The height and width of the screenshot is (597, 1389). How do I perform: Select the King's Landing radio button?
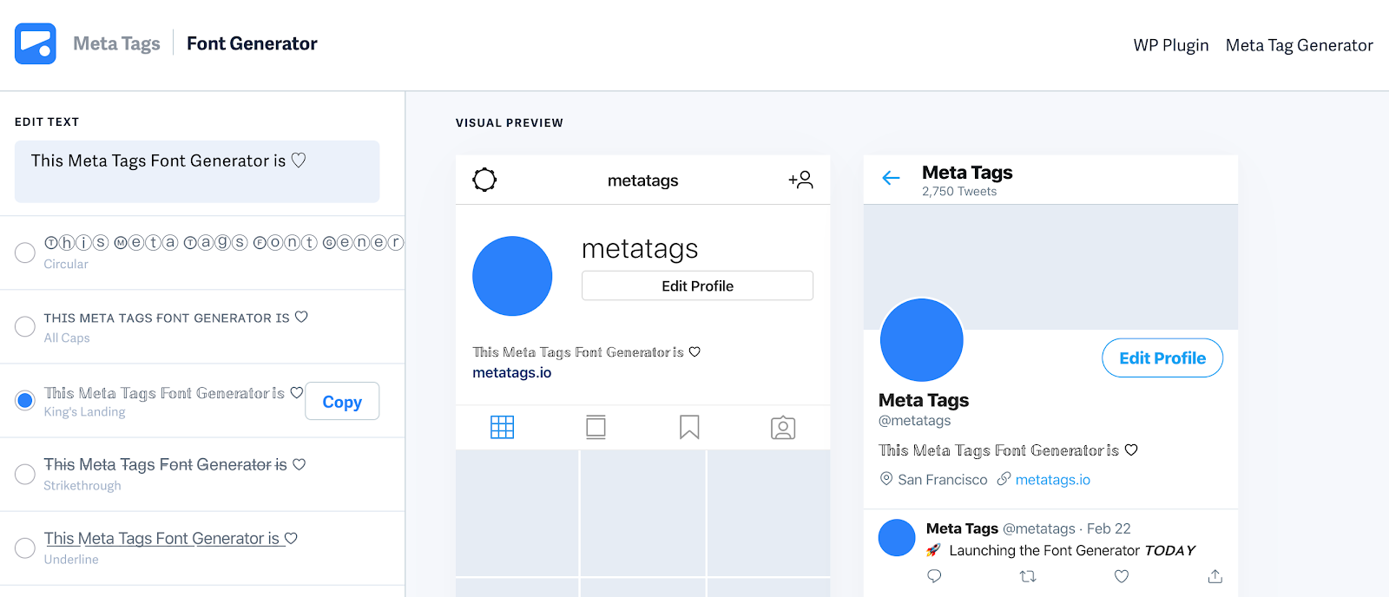tap(25, 400)
